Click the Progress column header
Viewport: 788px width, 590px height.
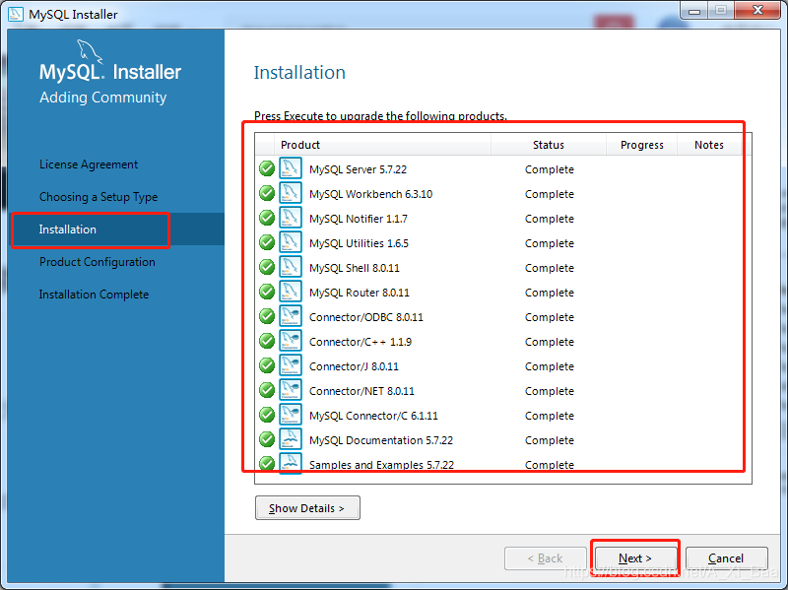tap(642, 145)
